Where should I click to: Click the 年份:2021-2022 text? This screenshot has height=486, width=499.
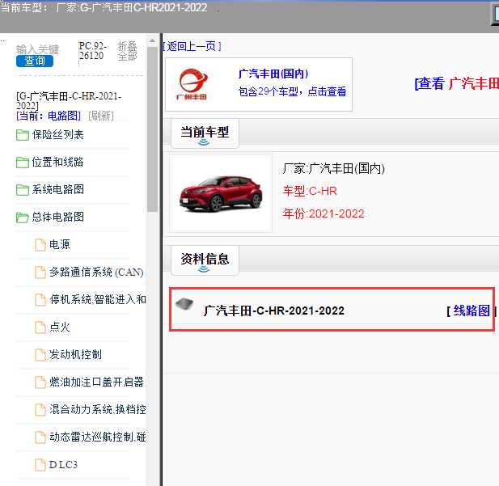[x=324, y=213]
